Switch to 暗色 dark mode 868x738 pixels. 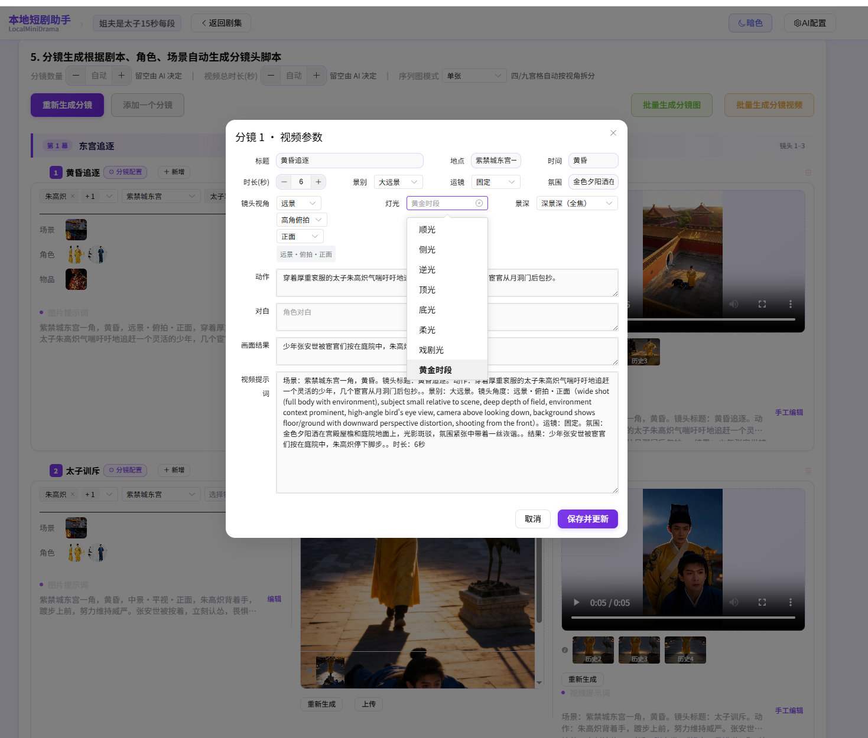pos(750,23)
